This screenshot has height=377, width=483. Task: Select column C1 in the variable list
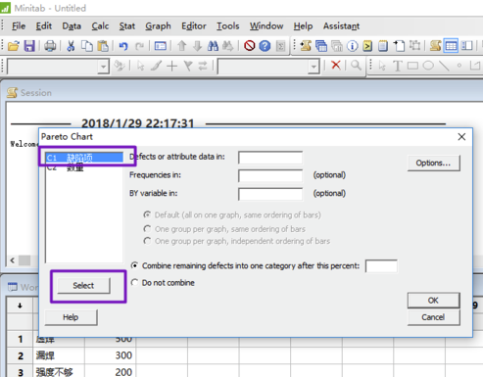pyautogui.click(x=84, y=158)
